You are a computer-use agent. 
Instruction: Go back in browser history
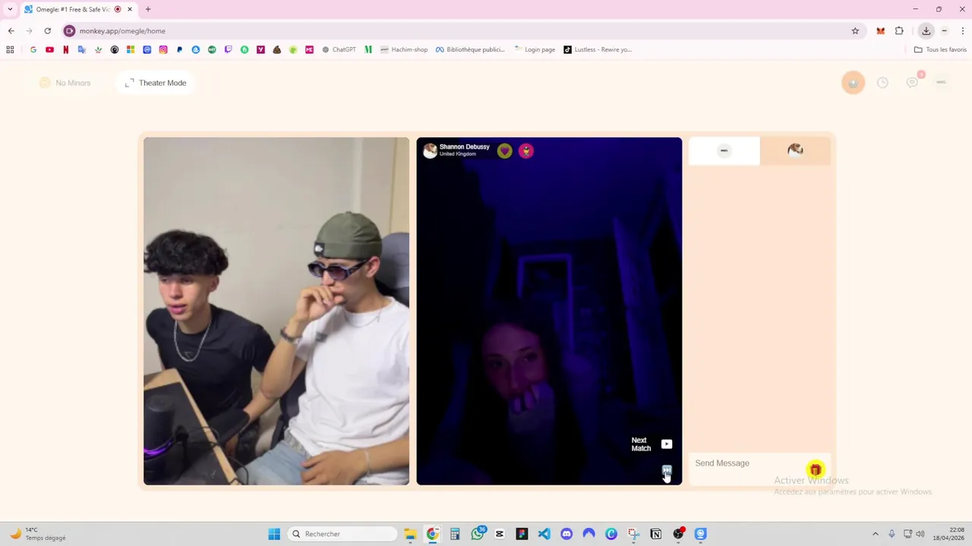click(x=11, y=31)
